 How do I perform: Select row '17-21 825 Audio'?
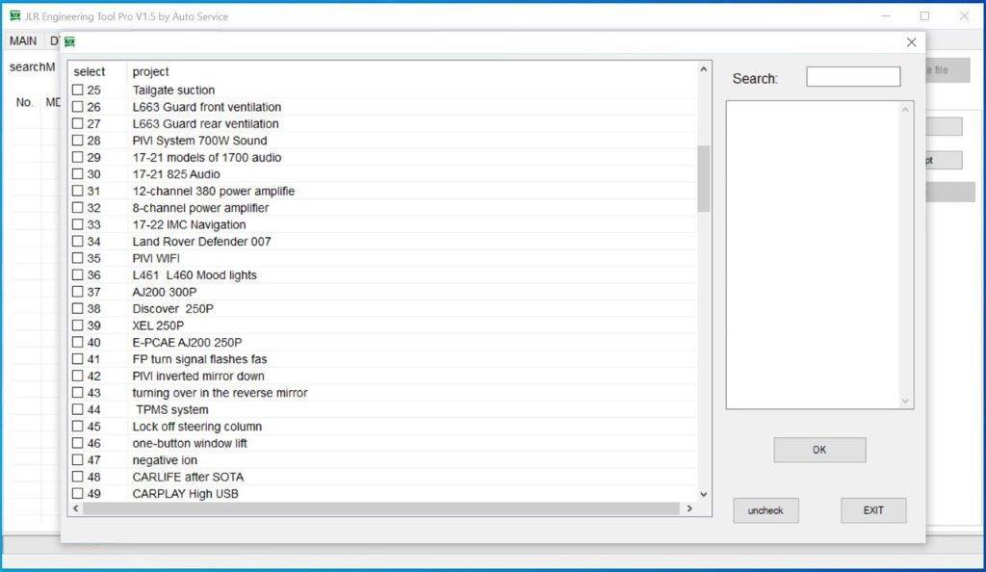pos(383,174)
